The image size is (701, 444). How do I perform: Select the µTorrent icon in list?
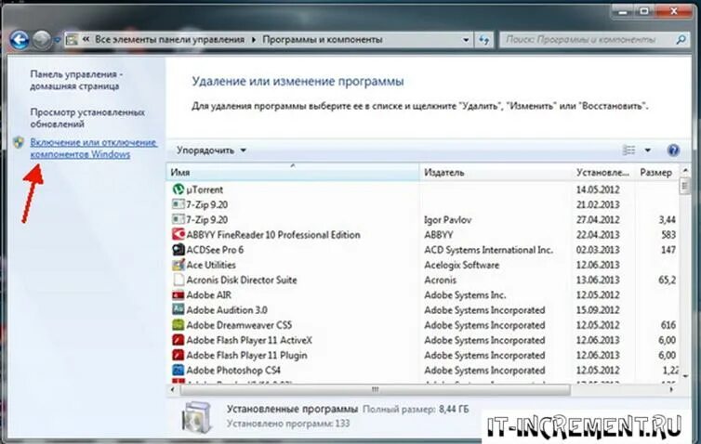tap(178, 189)
